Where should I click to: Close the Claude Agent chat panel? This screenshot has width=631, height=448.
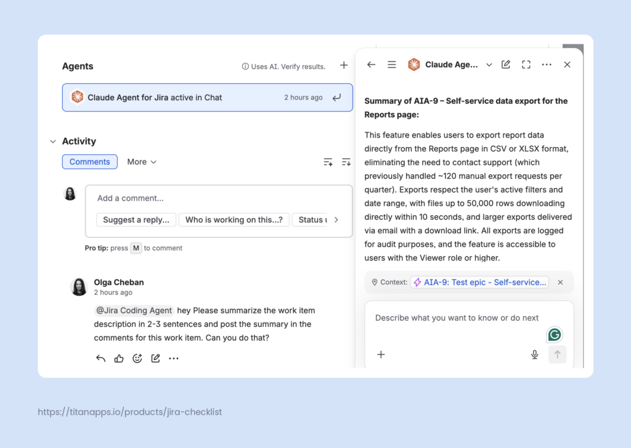pos(567,65)
